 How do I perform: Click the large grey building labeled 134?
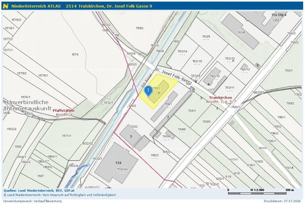click(116, 163)
